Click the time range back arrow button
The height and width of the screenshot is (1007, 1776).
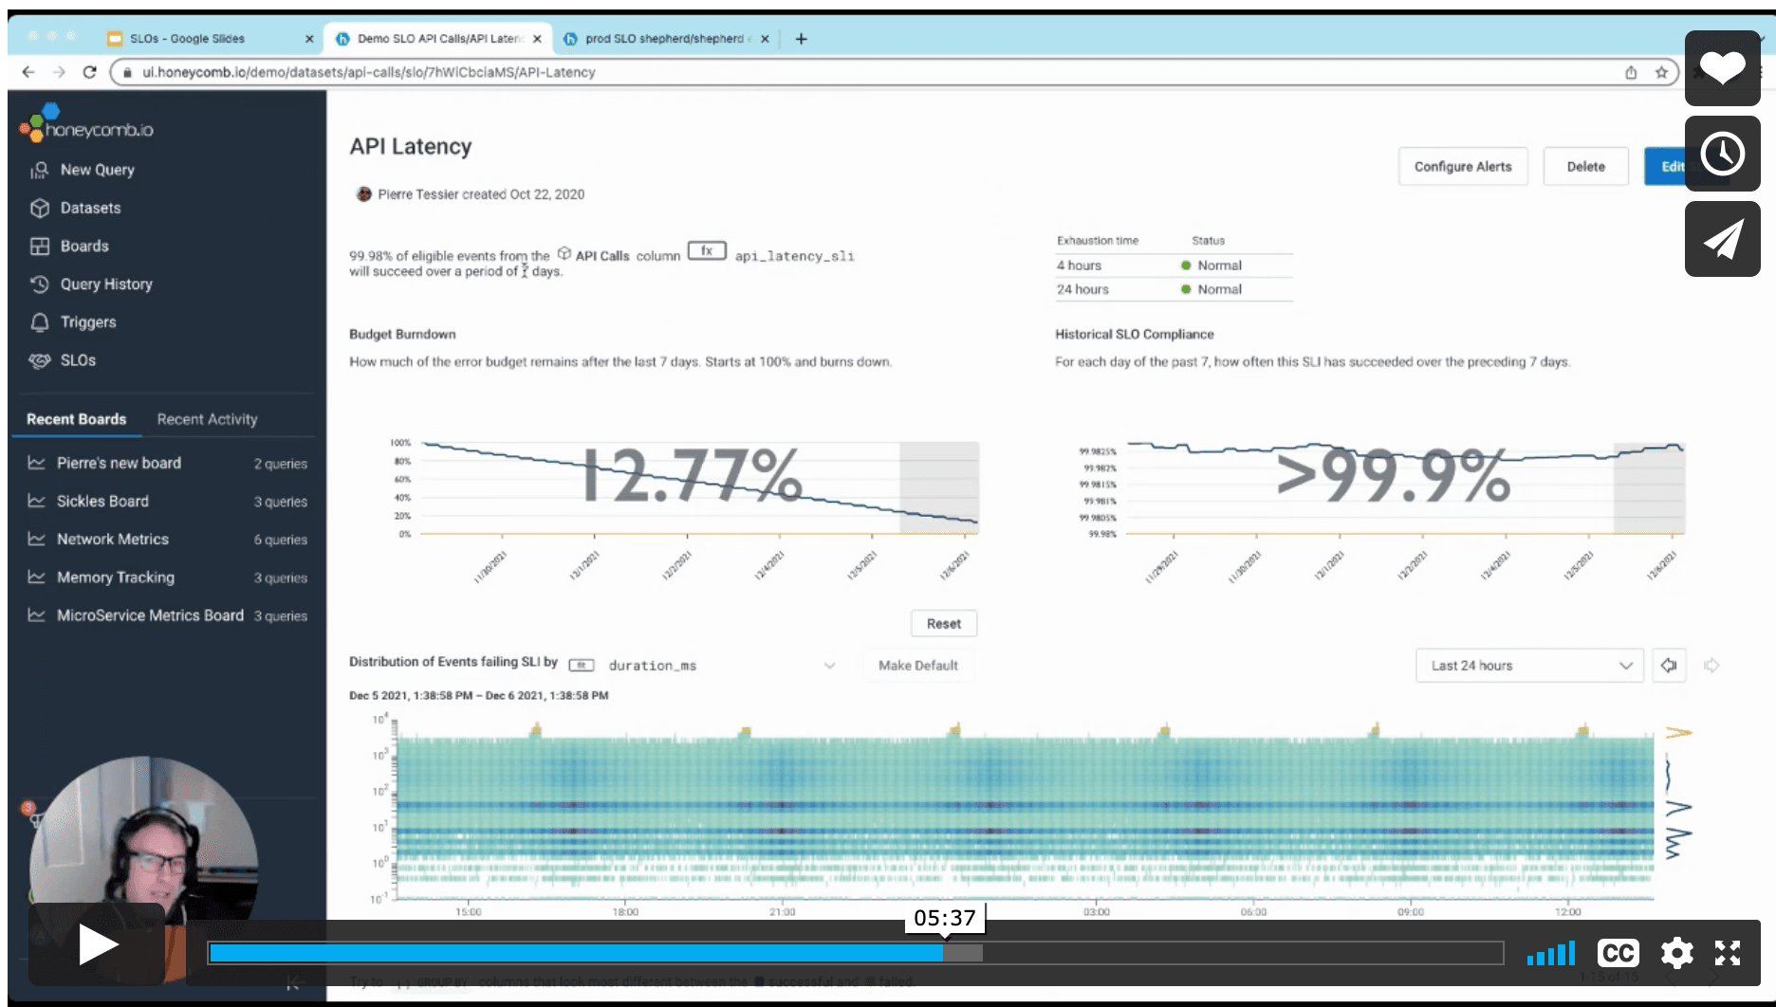(1669, 666)
